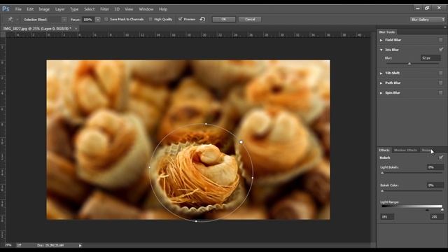This screenshot has width=448, height=252.
Task: Click the bottom ellipse handle of iris blur
Action: tap(196, 221)
